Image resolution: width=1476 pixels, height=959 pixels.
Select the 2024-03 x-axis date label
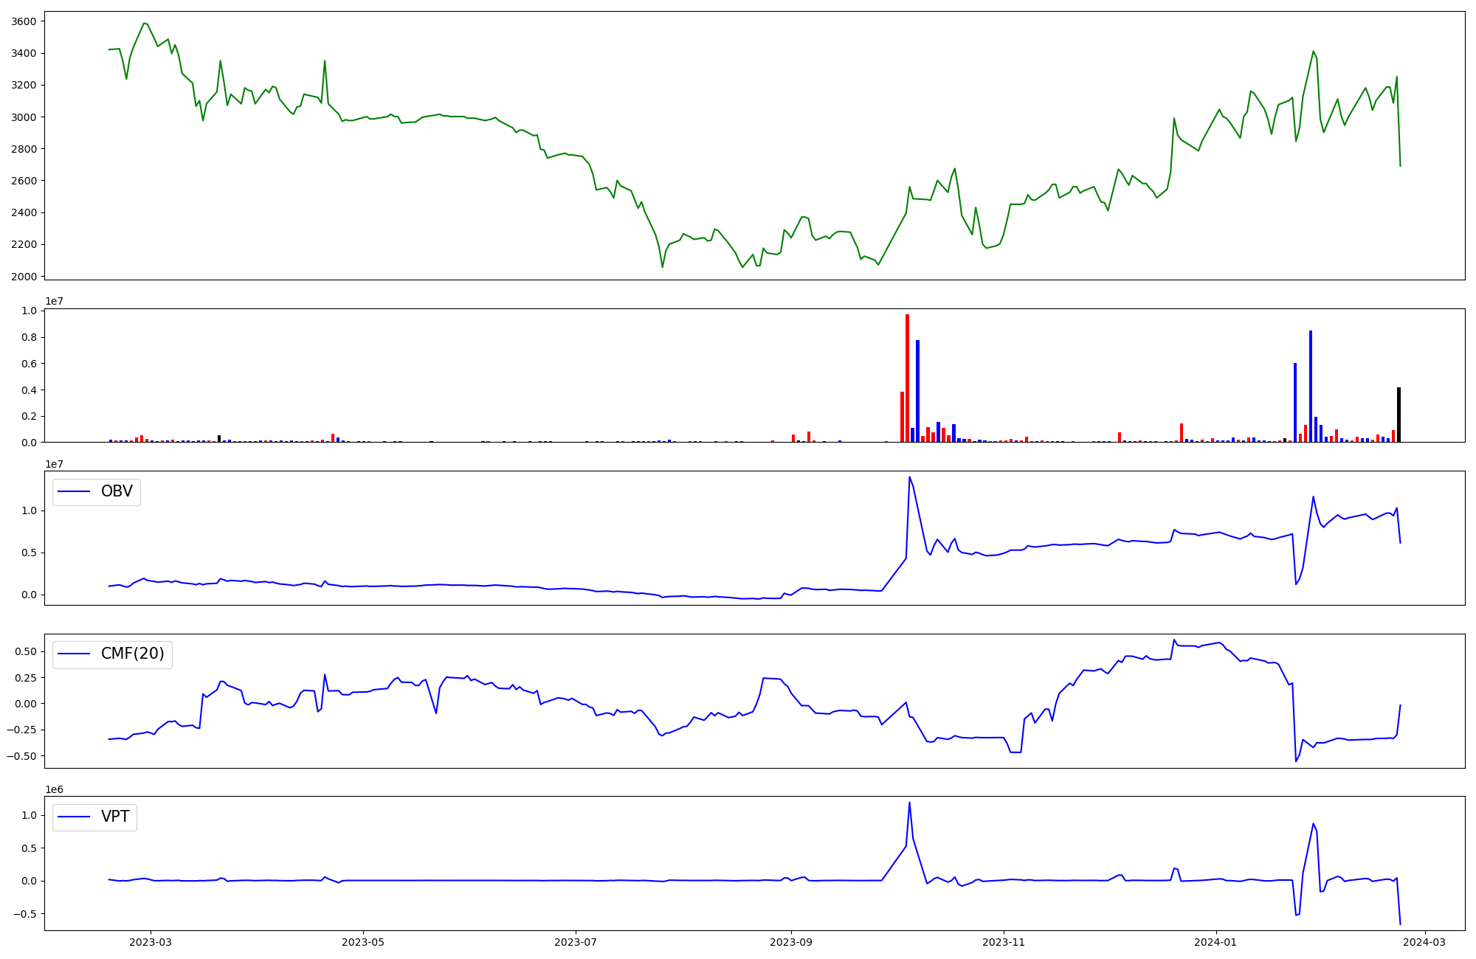click(x=1424, y=942)
